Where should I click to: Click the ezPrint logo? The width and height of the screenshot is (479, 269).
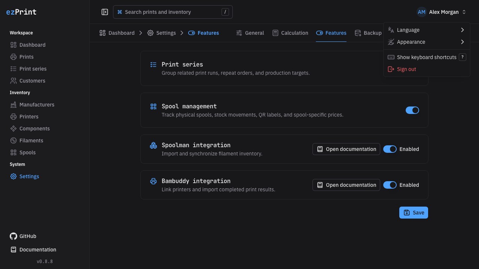tap(21, 12)
